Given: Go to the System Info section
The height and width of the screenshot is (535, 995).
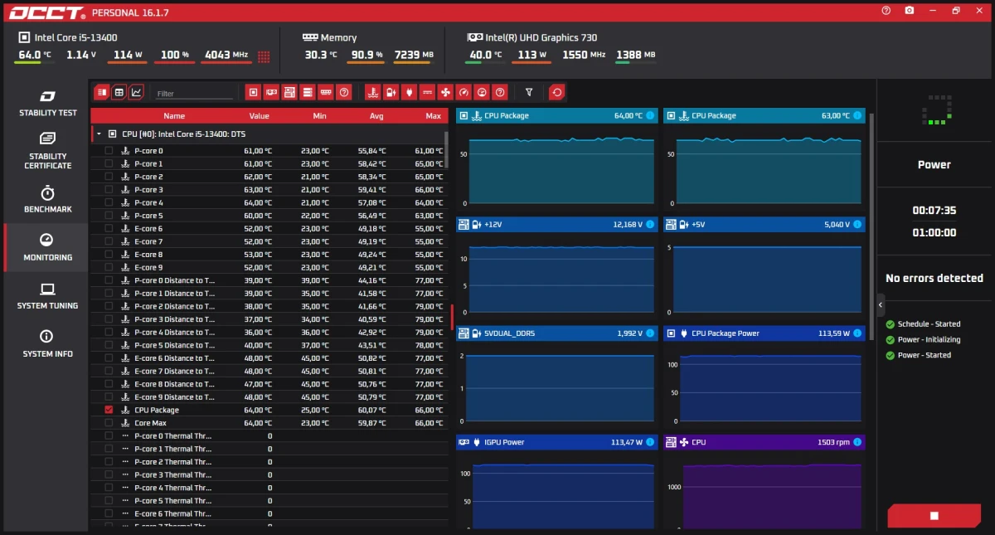Looking at the screenshot, I should pyautogui.click(x=47, y=343).
